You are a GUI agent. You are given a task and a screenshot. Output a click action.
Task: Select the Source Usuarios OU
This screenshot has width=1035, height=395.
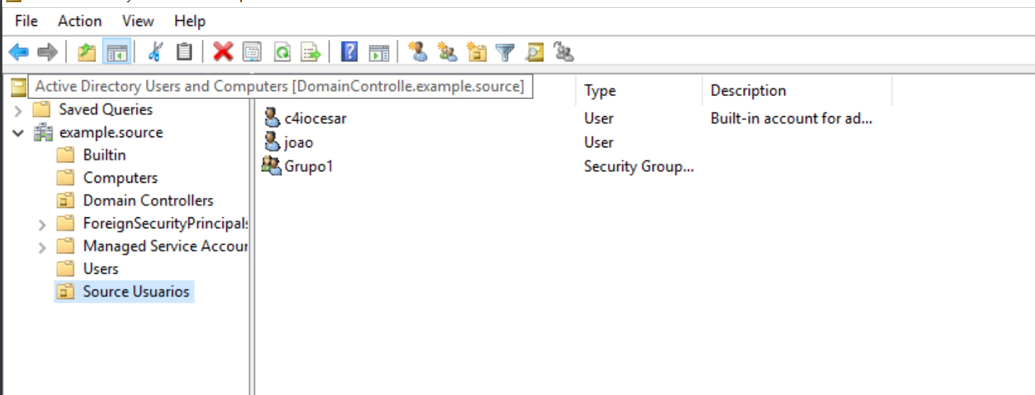coord(136,292)
